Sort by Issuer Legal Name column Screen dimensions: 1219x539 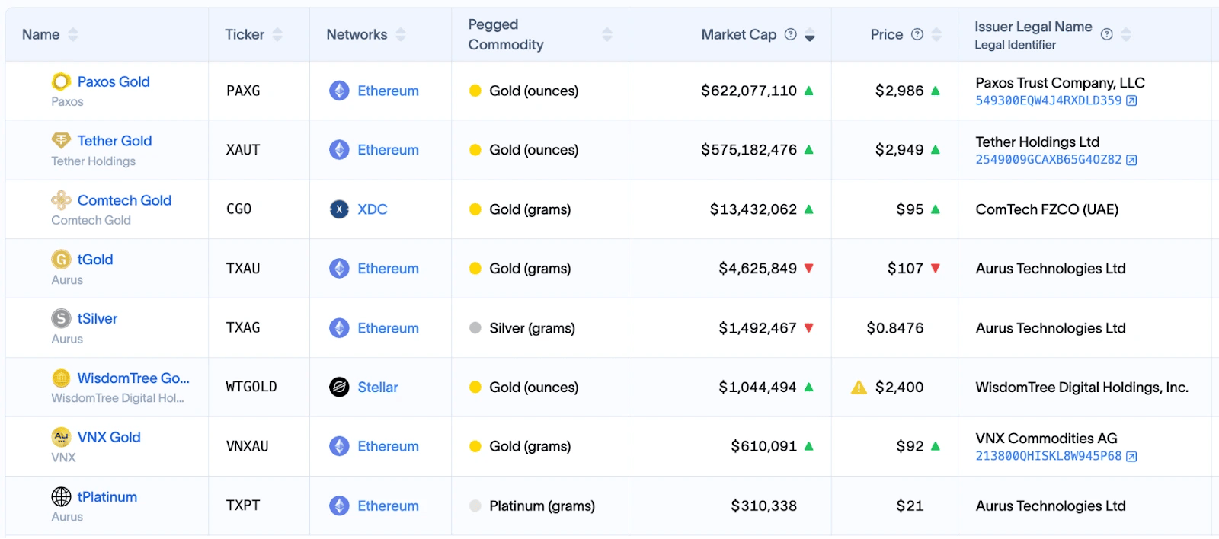pyautogui.click(x=1126, y=34)
